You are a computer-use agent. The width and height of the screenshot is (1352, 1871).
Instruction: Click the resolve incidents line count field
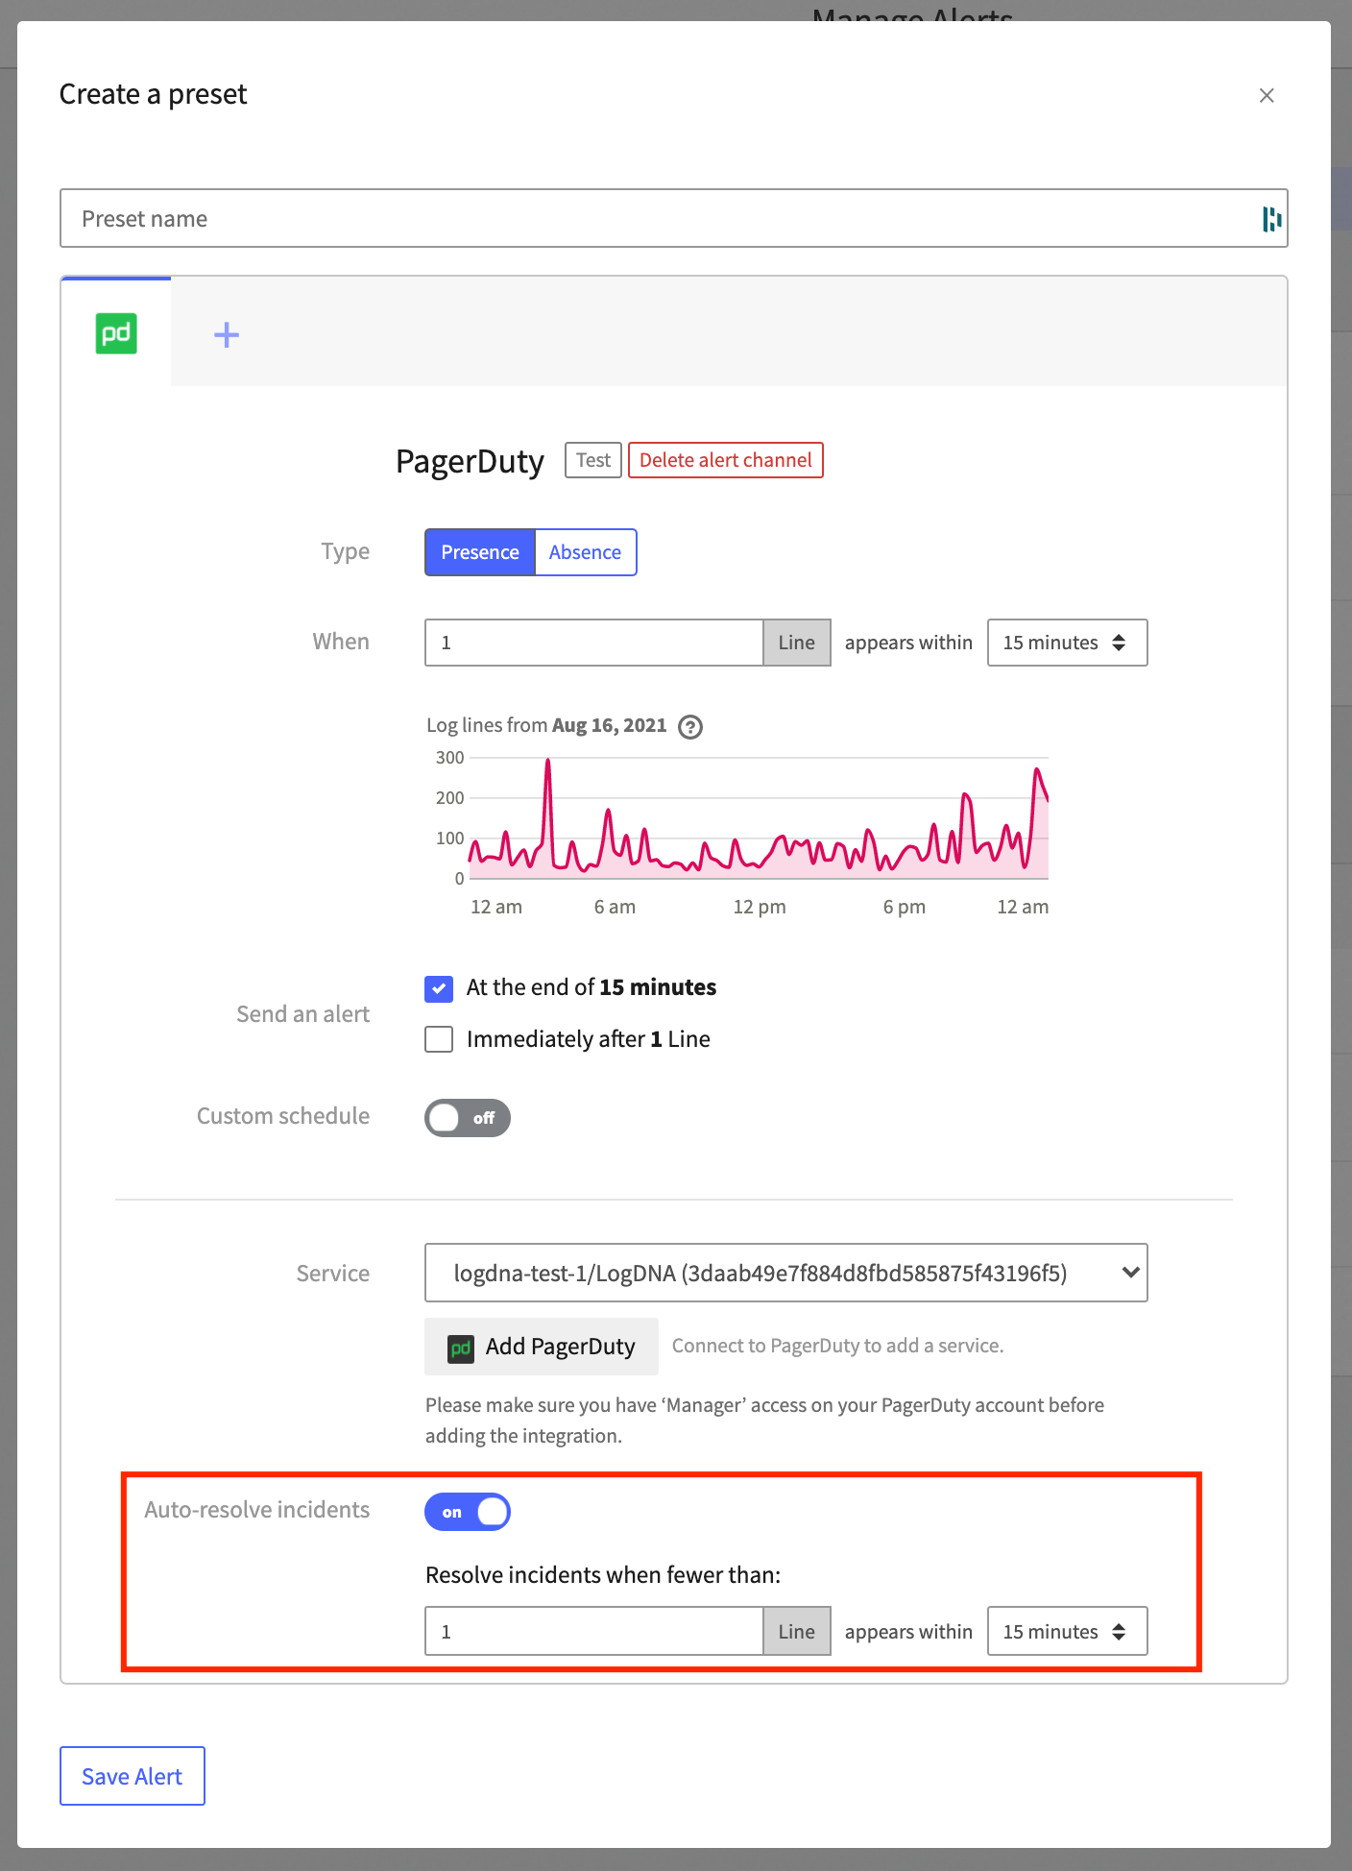(x=594, y=1631)
